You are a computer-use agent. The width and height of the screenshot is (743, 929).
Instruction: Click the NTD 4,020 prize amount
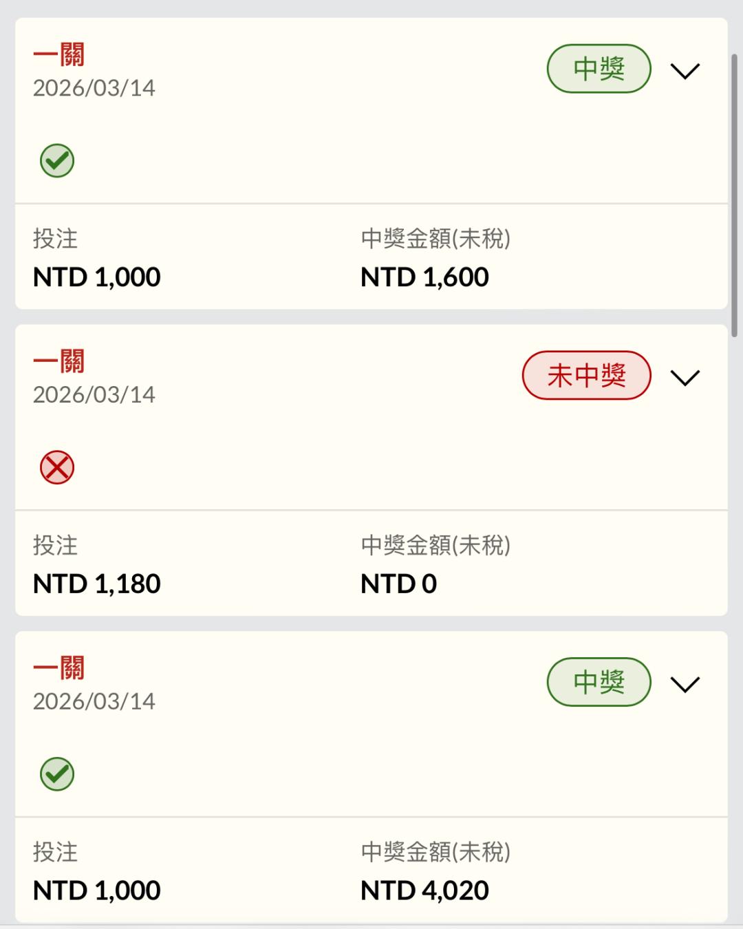(x=424, y=890)
